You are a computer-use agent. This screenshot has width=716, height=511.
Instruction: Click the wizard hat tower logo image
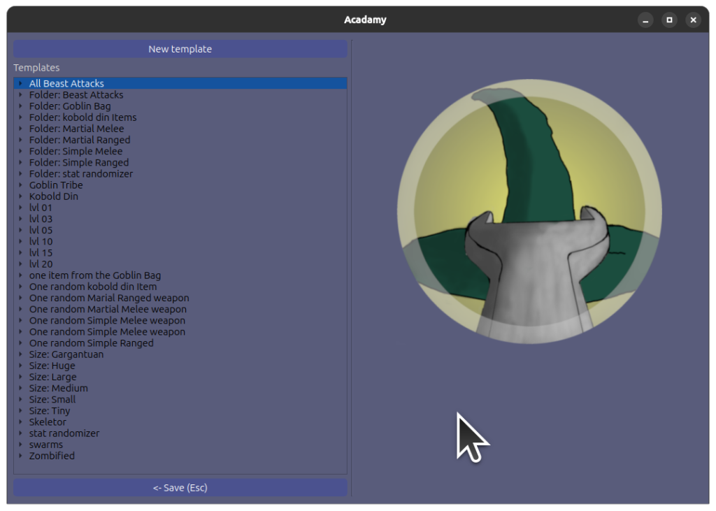[529, 213]
